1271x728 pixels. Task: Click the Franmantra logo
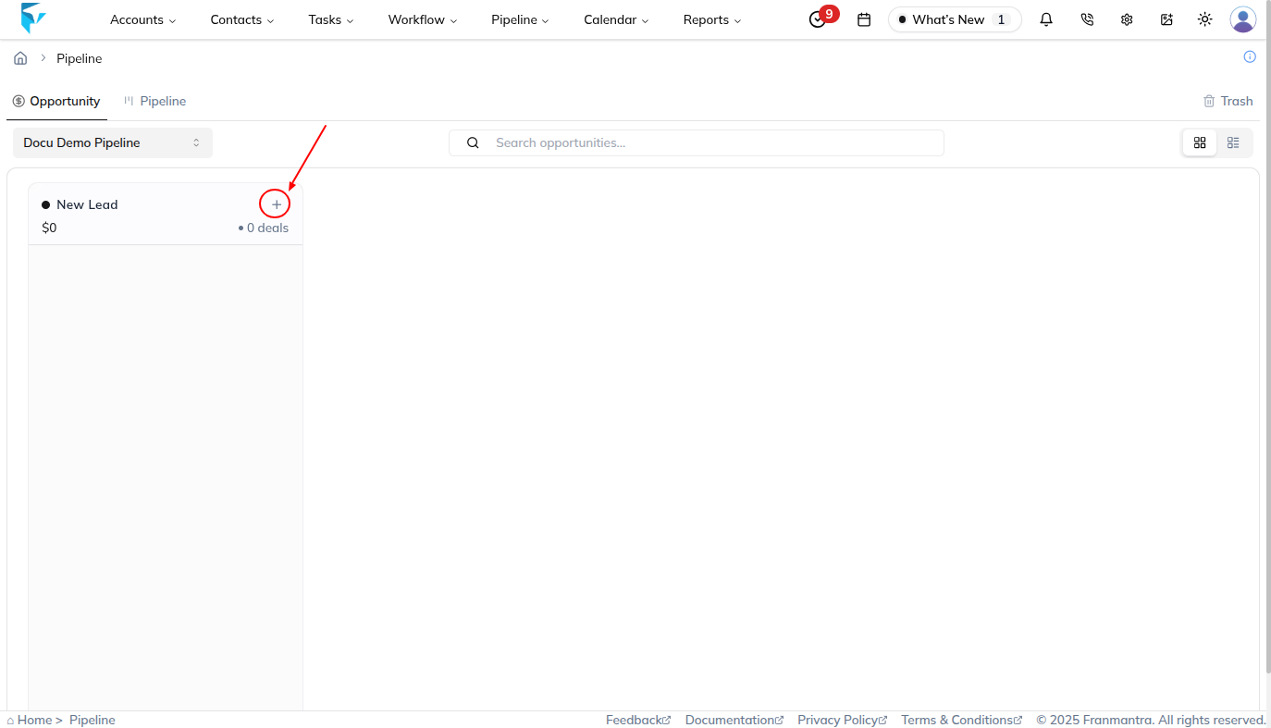click(33, 19)
